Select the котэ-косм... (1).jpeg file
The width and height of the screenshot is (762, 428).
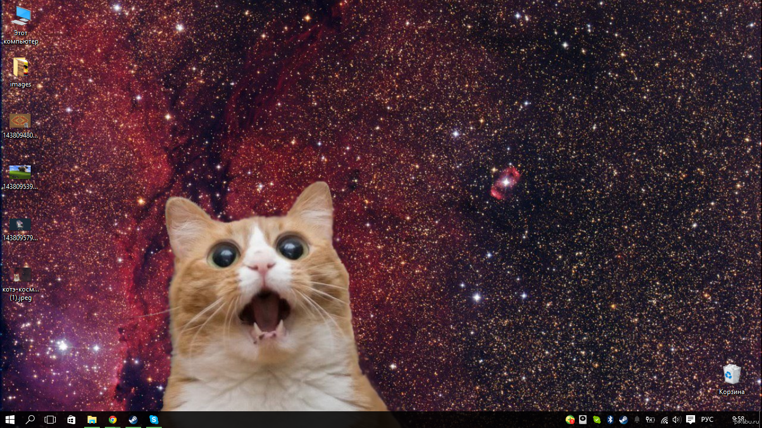point(21,284)
